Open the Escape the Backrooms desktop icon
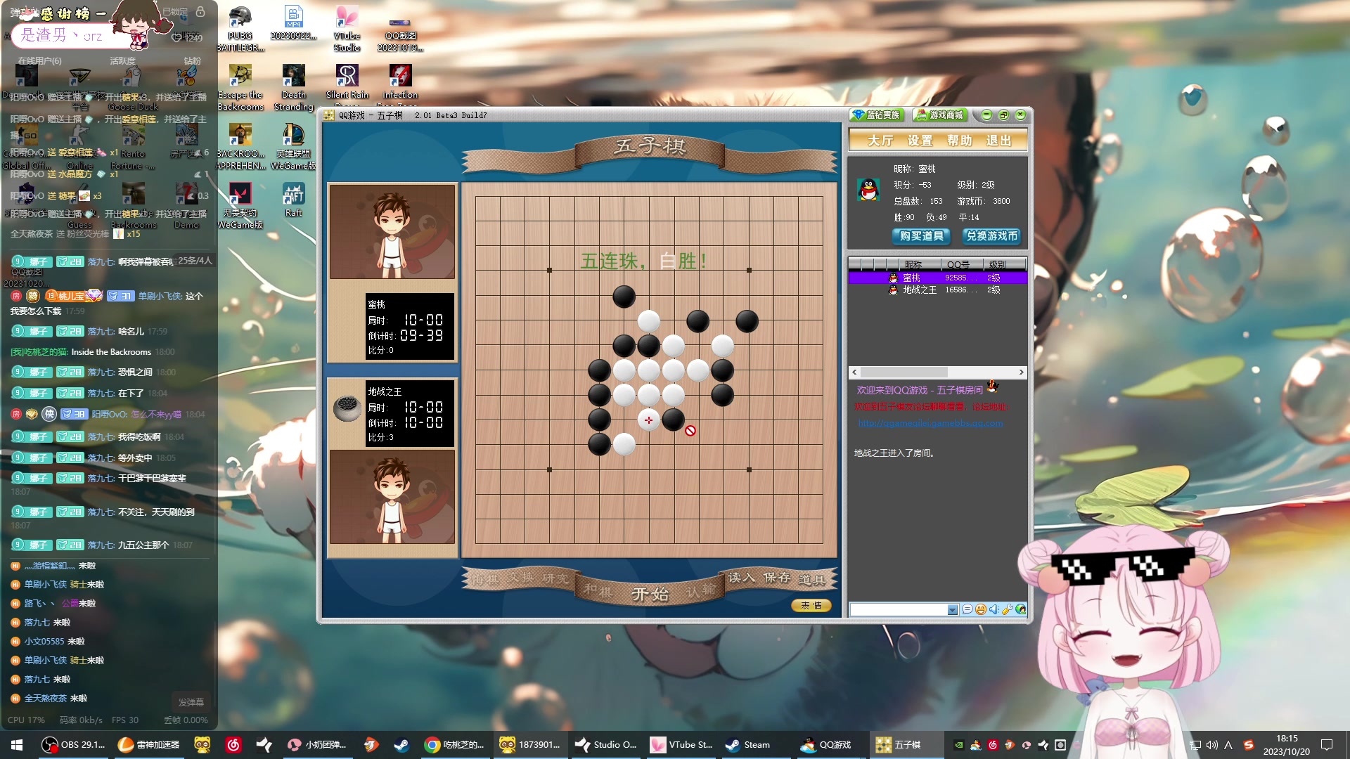 tap(240, 88)
